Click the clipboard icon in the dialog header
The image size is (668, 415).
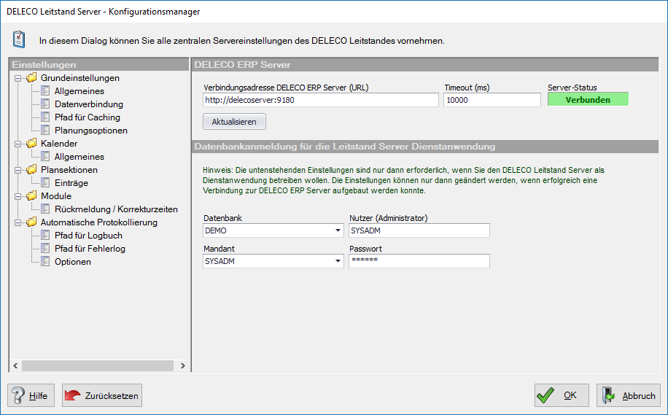pyautogui.click(x=19, y=39)
